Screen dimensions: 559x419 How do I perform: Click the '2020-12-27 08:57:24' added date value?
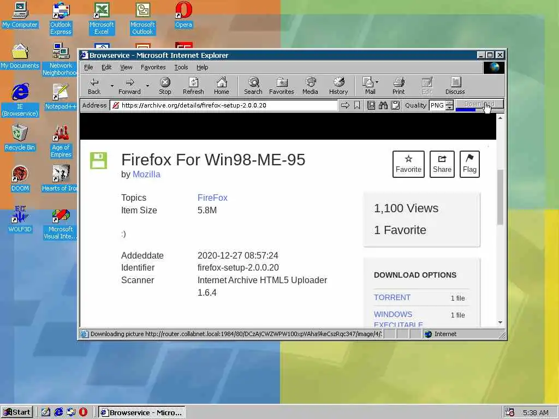(238, 255)
